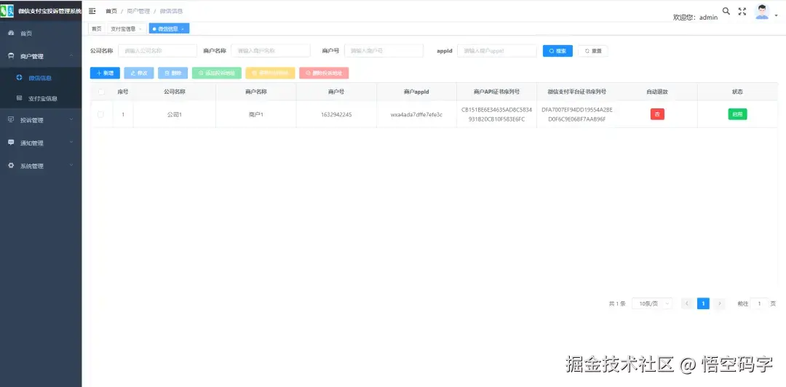Click the 公司名称 column header
This screenshot has width=786, height=387.
click(175, 92)
